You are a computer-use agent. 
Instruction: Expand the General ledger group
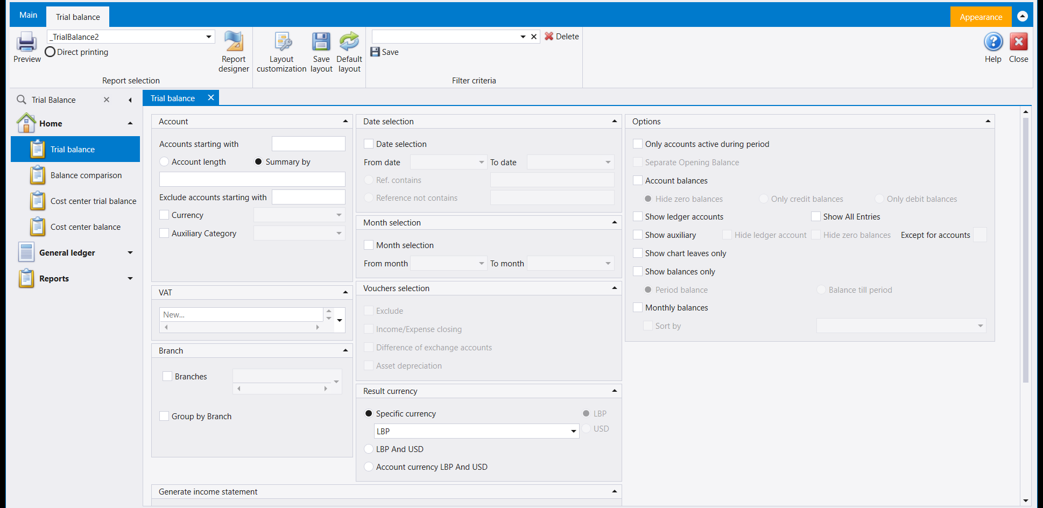pos(130,252)
